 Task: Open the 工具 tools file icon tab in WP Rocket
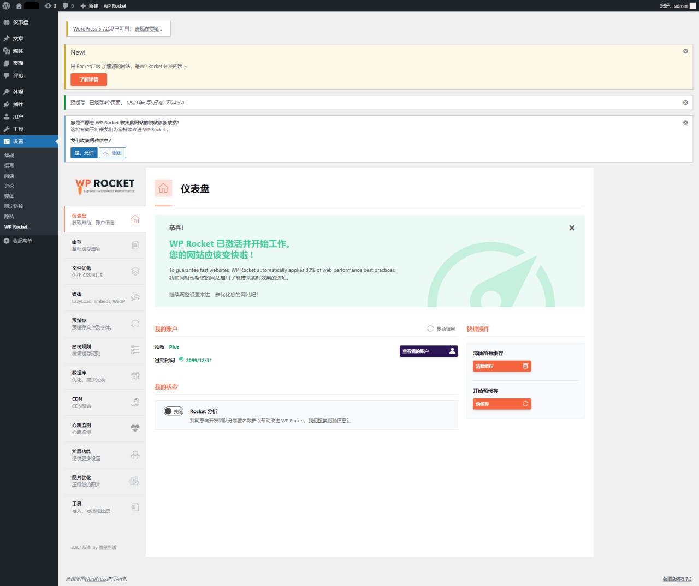tap(135, 507)
